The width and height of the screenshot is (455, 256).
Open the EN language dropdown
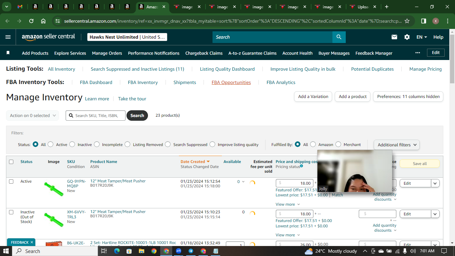pyautogui.click(x=422, y=37)
